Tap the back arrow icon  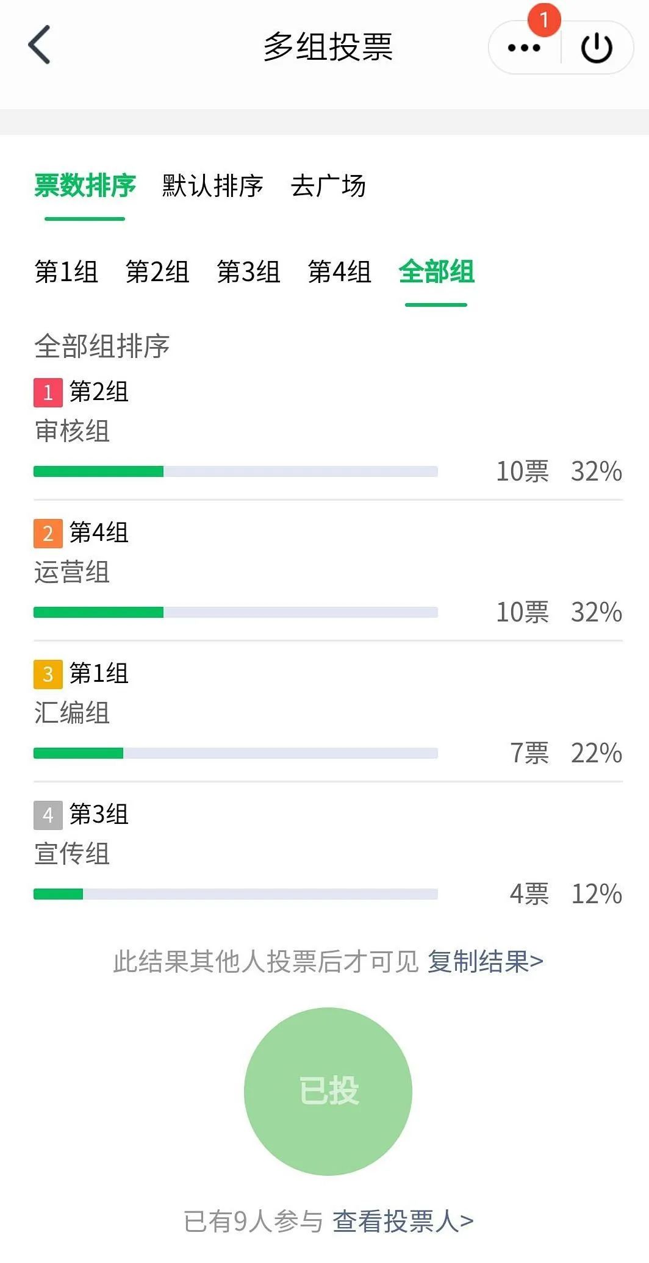(40, 45)
